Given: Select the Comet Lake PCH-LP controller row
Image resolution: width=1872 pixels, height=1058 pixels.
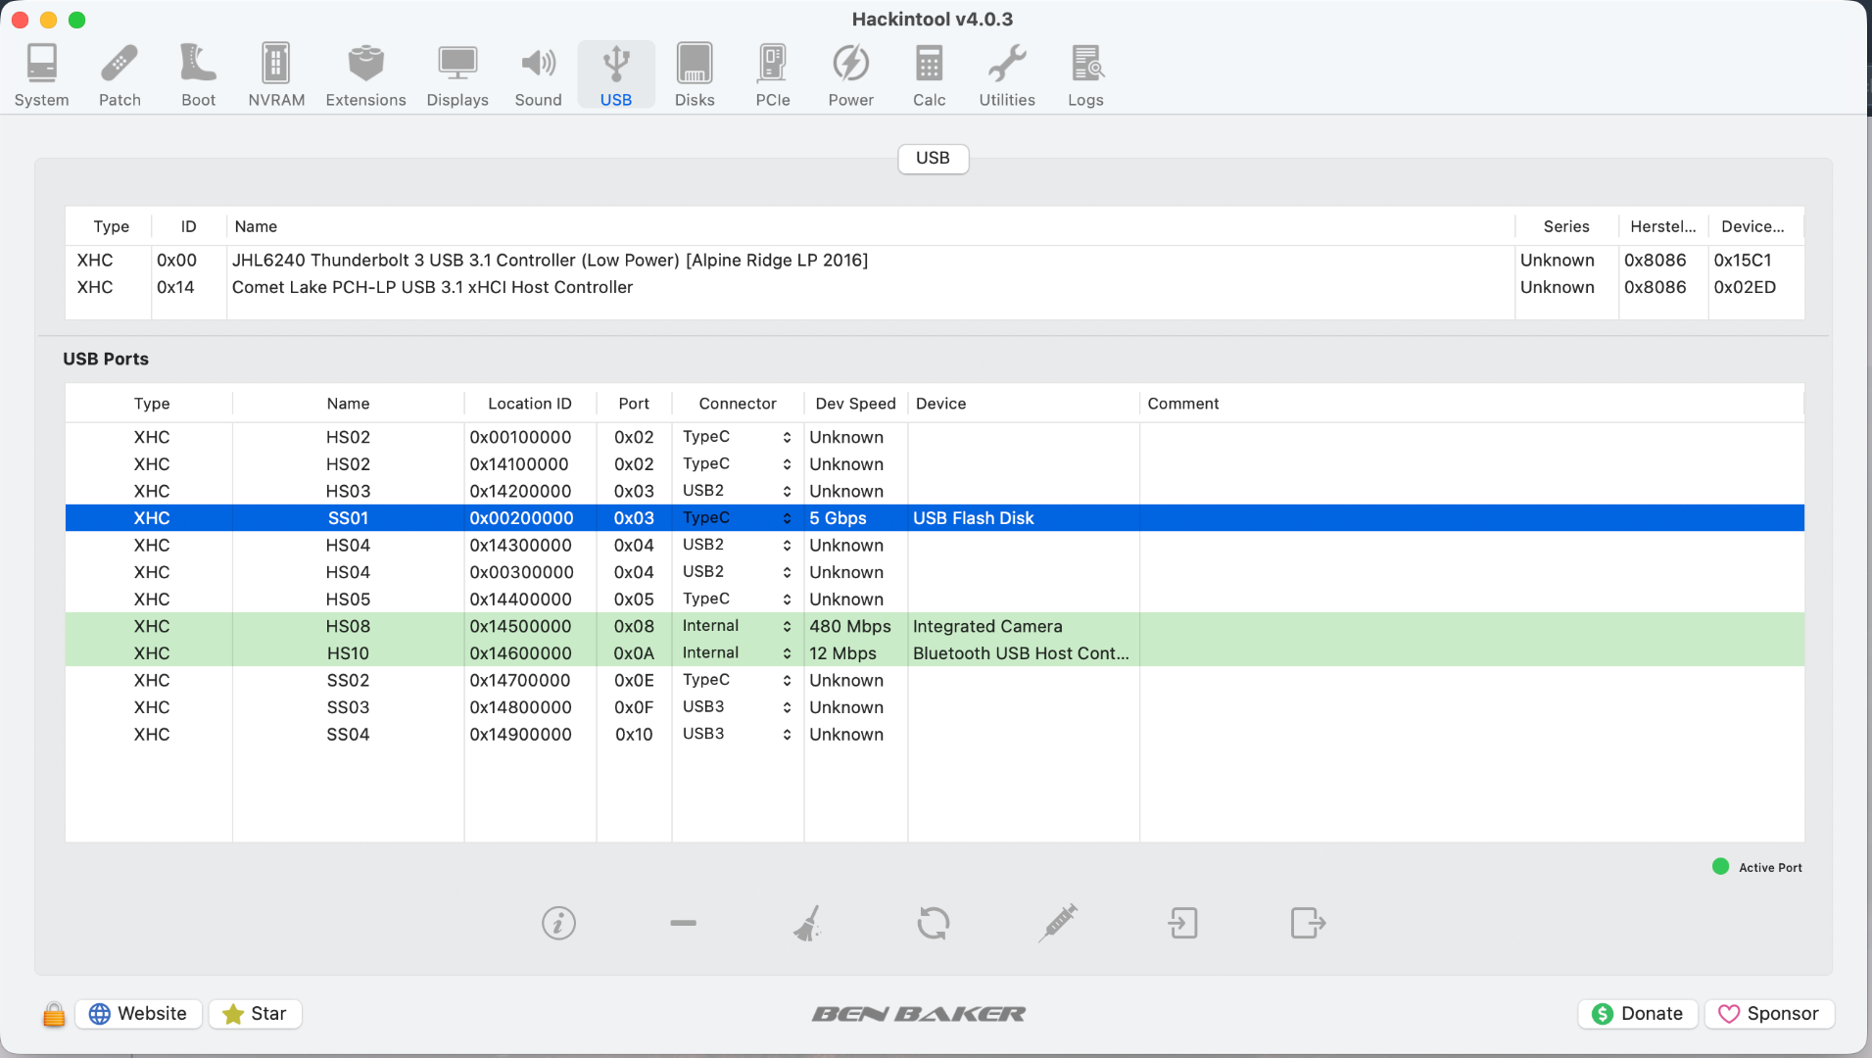Looking at the screenshot, I should (x=432, y=288).
